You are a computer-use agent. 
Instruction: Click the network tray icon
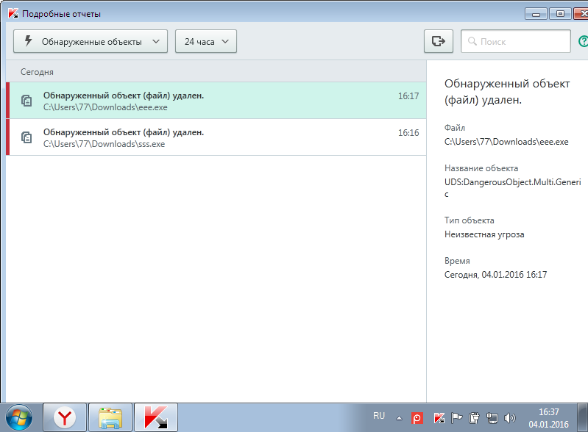[492, 418]
